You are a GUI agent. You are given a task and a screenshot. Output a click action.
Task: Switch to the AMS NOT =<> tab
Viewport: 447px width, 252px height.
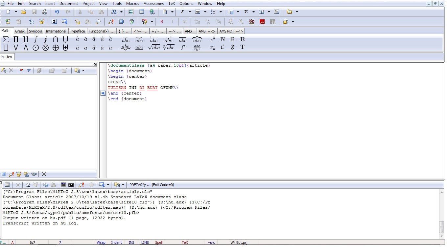231,31
